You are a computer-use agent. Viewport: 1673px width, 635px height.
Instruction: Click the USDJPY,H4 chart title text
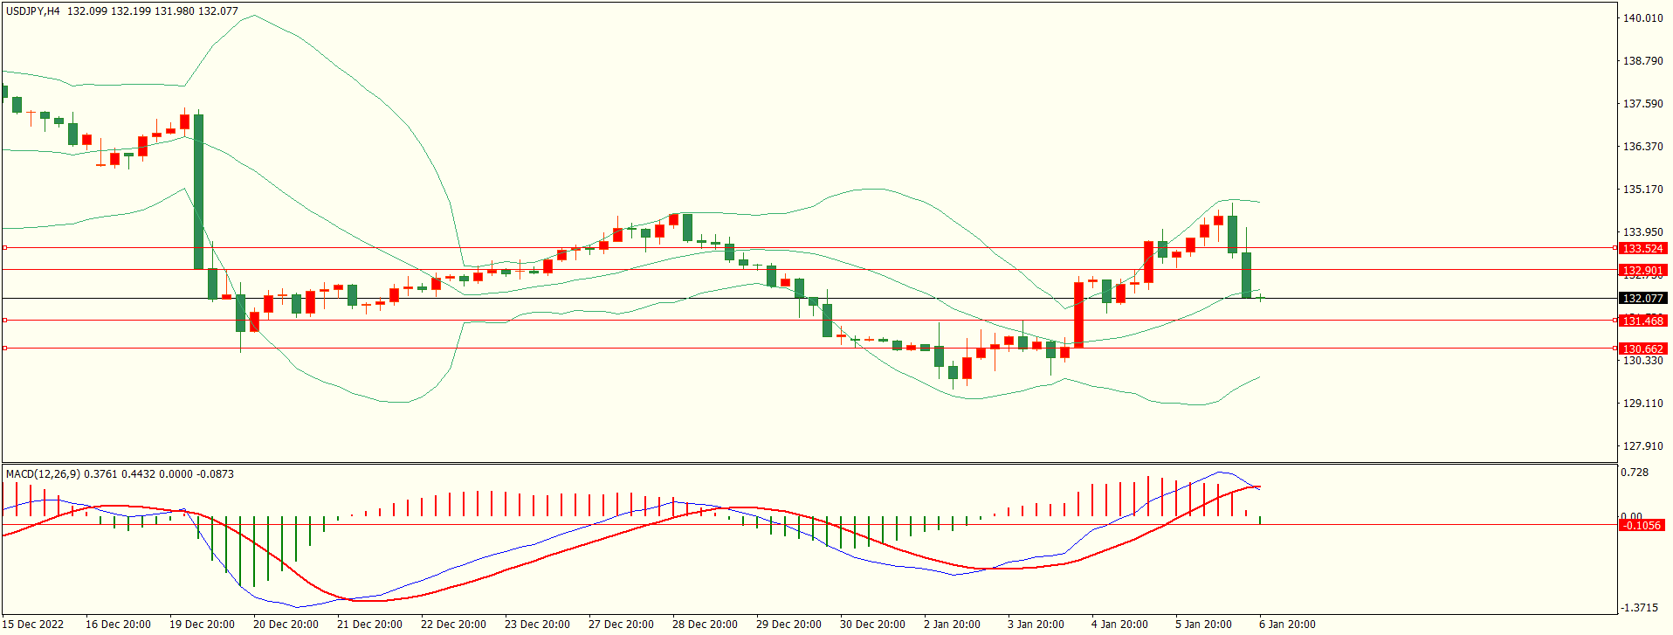point(33,11)
